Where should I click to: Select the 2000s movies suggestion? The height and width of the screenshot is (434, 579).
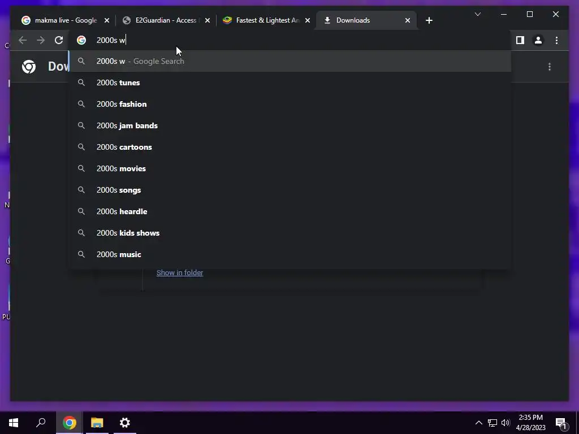(291, 168)
